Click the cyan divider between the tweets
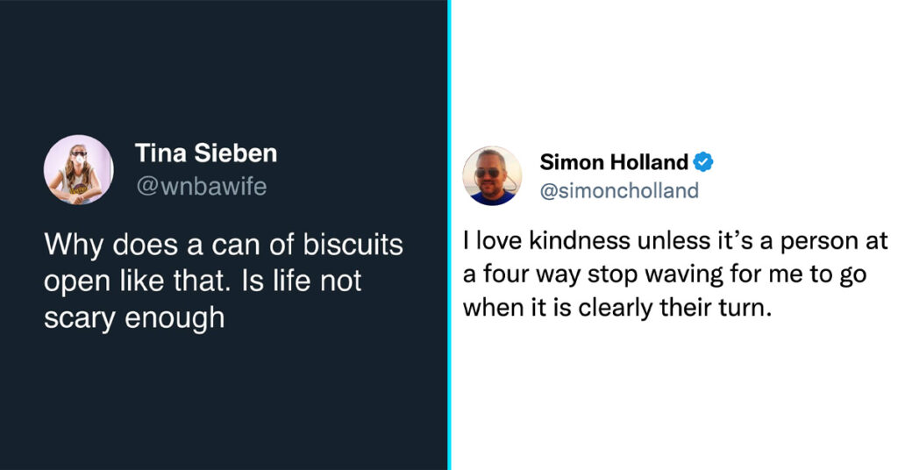898x470 pixels. tap(449, 235)
